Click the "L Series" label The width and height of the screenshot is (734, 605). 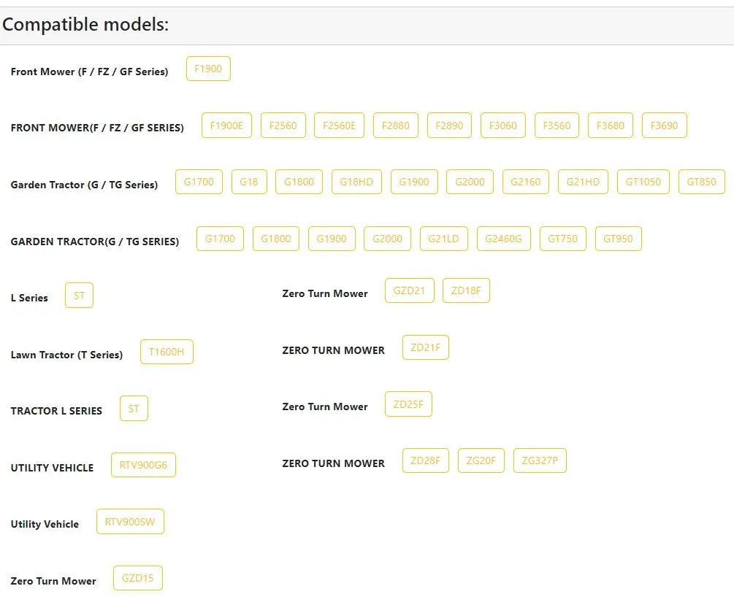pyautogui.click(x=29, y=298)
